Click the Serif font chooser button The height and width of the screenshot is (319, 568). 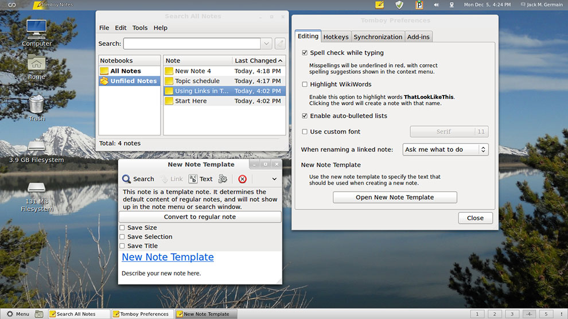click(449, 132)
